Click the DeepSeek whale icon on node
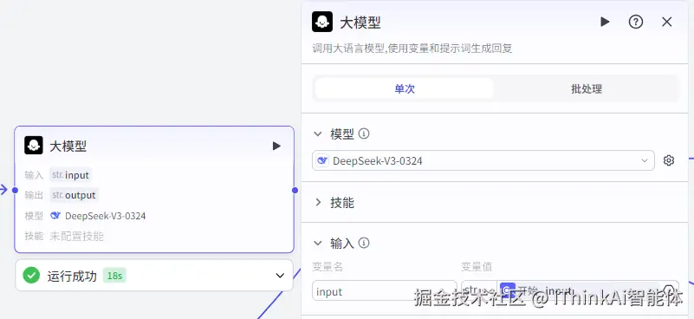This screenshot has width=694, height=319. 55,216
